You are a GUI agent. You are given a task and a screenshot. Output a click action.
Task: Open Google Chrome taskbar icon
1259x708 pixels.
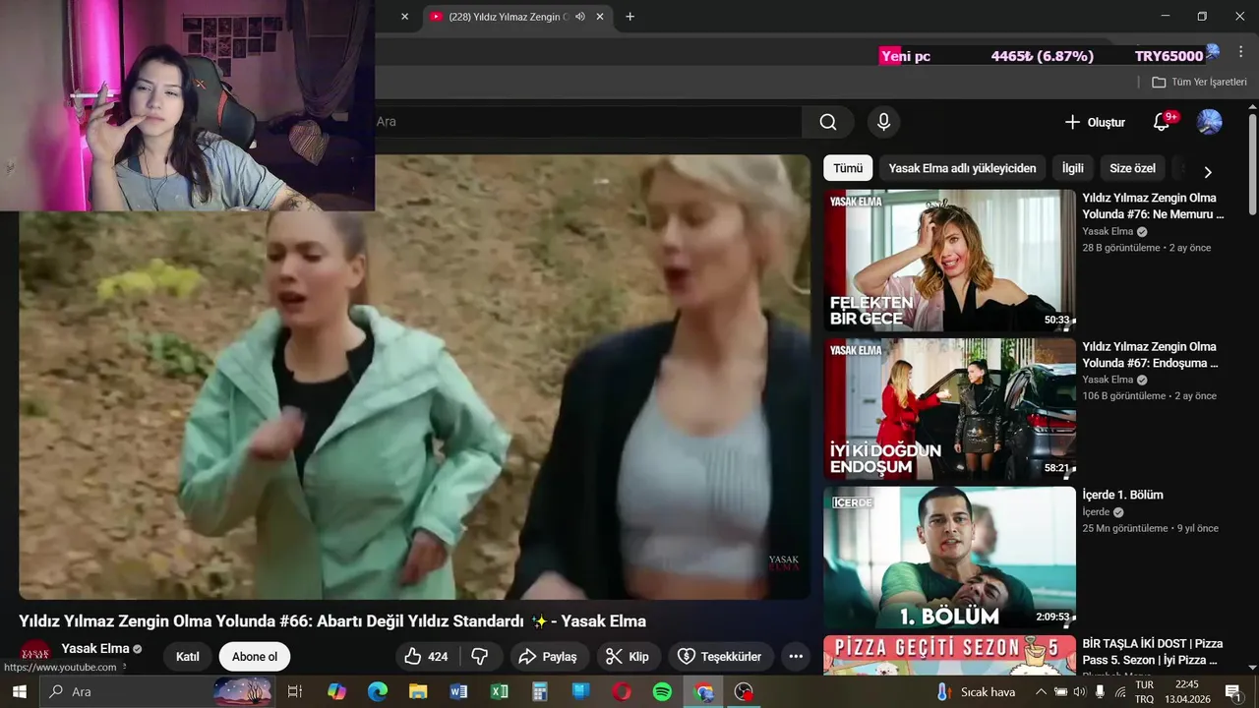coord(703,692)
